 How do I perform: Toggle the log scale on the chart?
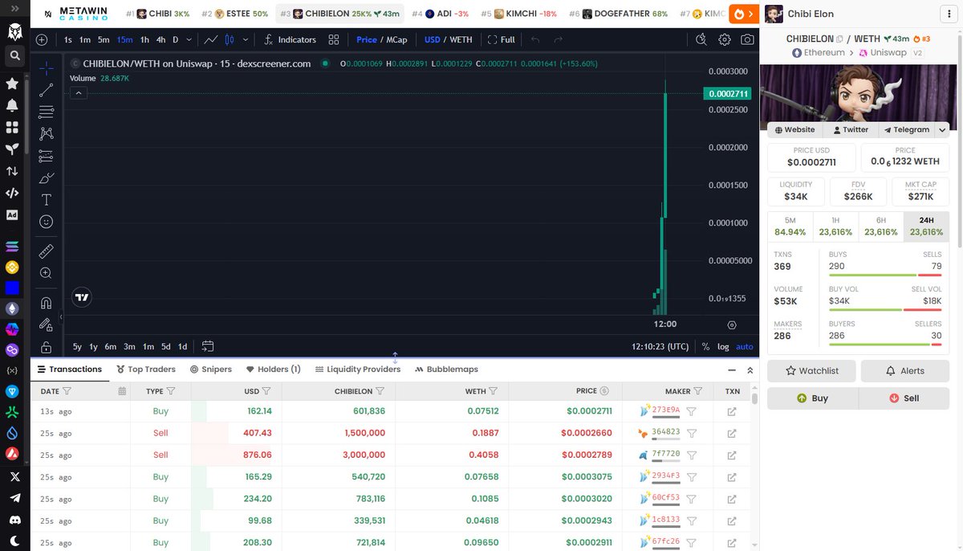pos(723,347)
